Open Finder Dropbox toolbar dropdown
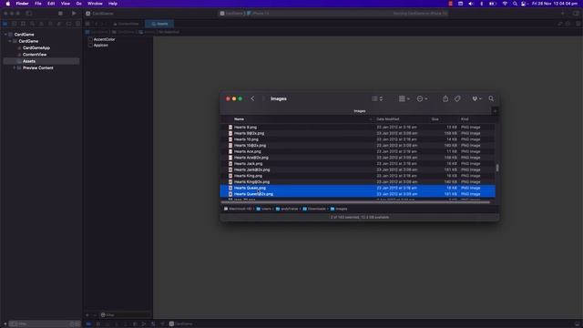Screen dimensions: 583x328 [476, 98]
